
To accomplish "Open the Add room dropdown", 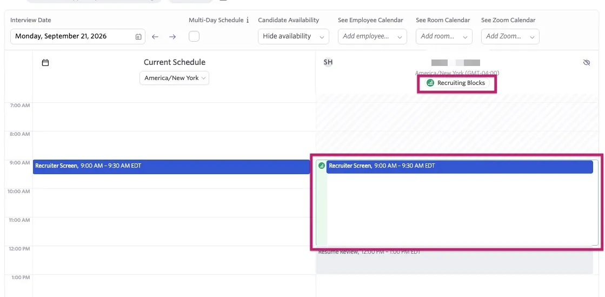I will pyautogui.click(x=444, y=36).
